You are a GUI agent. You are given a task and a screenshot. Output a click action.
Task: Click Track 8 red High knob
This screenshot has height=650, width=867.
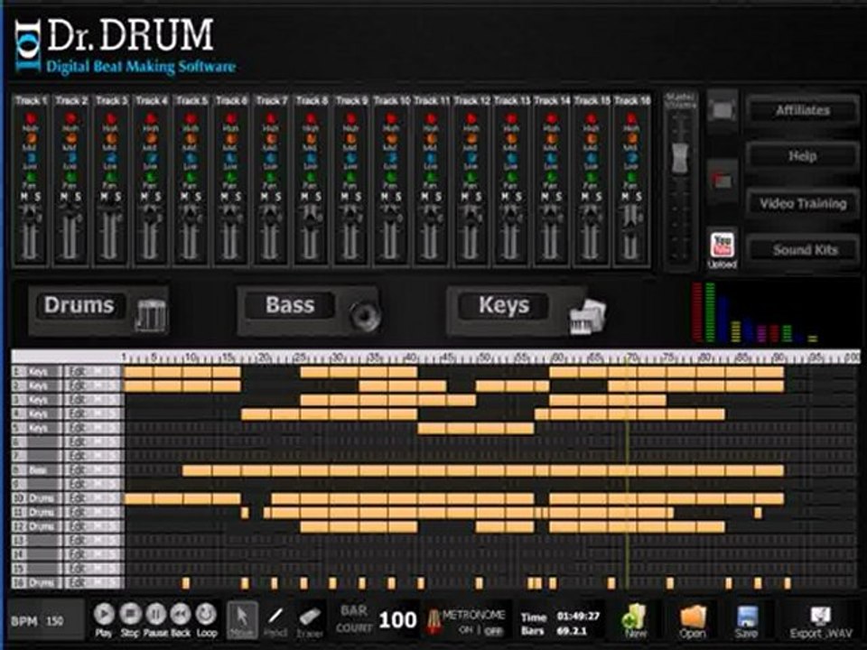pyautogui.click(x=311, y=119)
